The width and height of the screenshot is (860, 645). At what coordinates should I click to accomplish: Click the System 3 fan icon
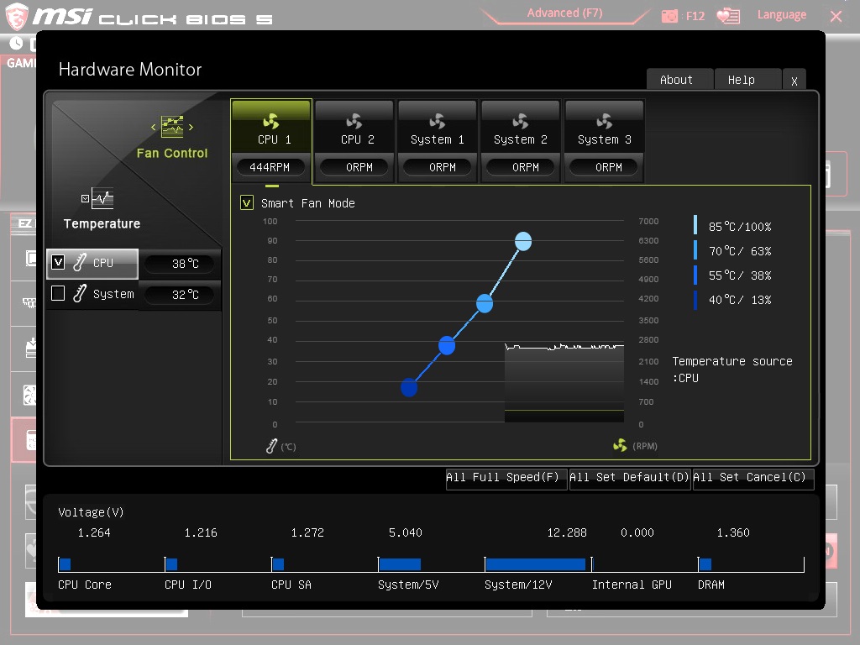[x=604, y=121]
